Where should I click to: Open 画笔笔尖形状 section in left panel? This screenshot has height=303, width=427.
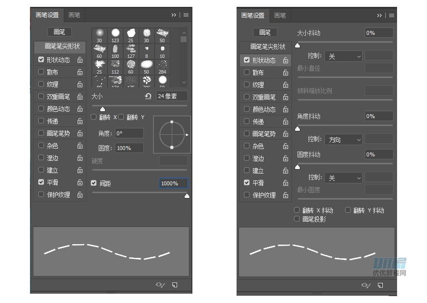(x=60, y=47)
